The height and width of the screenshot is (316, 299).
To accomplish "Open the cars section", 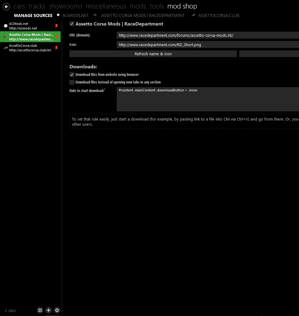I will [x=19, y=6].
